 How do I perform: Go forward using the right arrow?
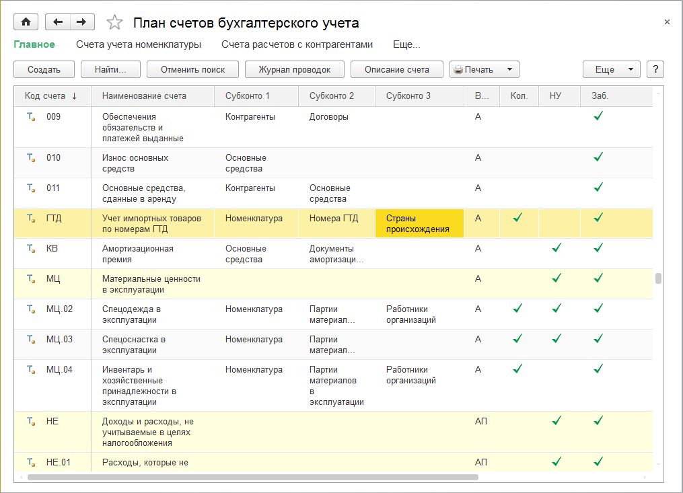pos(81,22)
